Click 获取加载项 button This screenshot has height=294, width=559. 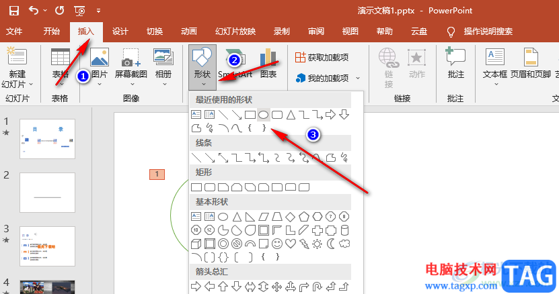(322, 57)
